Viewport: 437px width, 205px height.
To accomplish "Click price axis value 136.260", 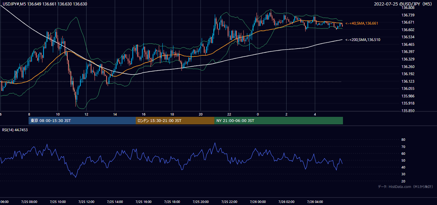I will 408,67.
